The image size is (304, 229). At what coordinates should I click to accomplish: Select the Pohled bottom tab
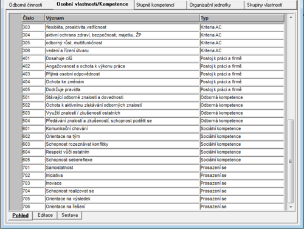point(20,216)
